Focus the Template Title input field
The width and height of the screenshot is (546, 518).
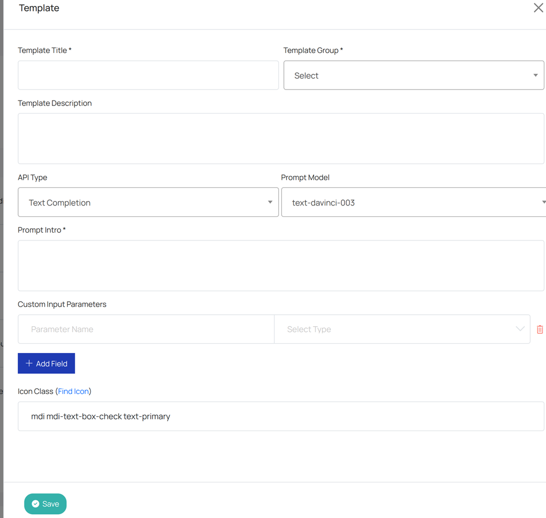(x=148, y=75)
